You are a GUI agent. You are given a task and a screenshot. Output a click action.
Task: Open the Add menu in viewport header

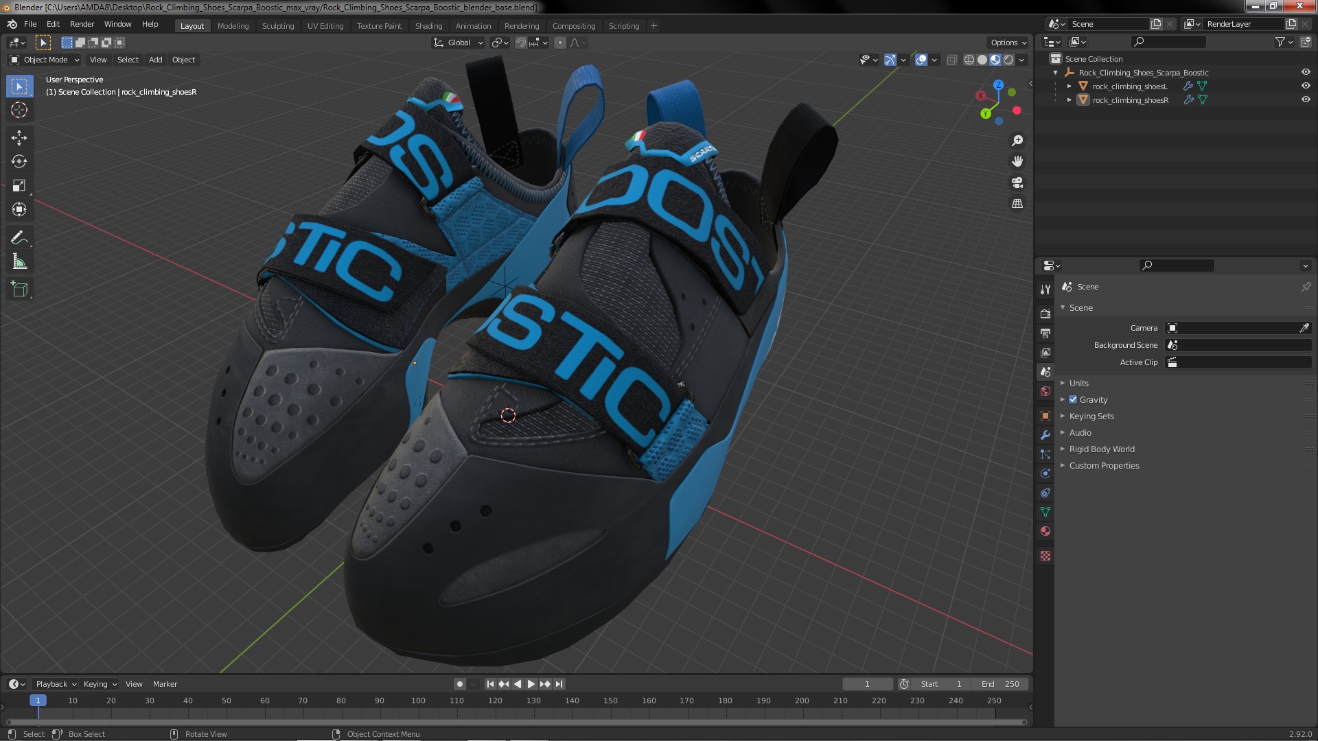[x=156, y=60]
